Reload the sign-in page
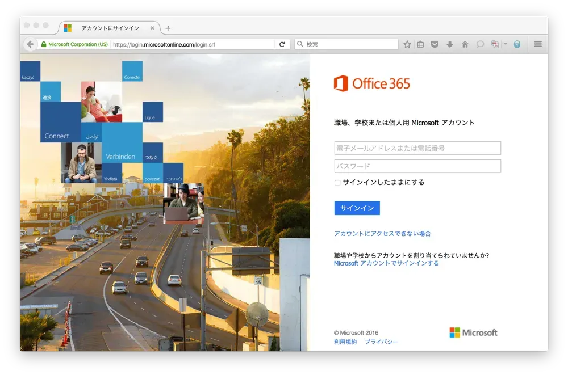 tap(282, 44)
